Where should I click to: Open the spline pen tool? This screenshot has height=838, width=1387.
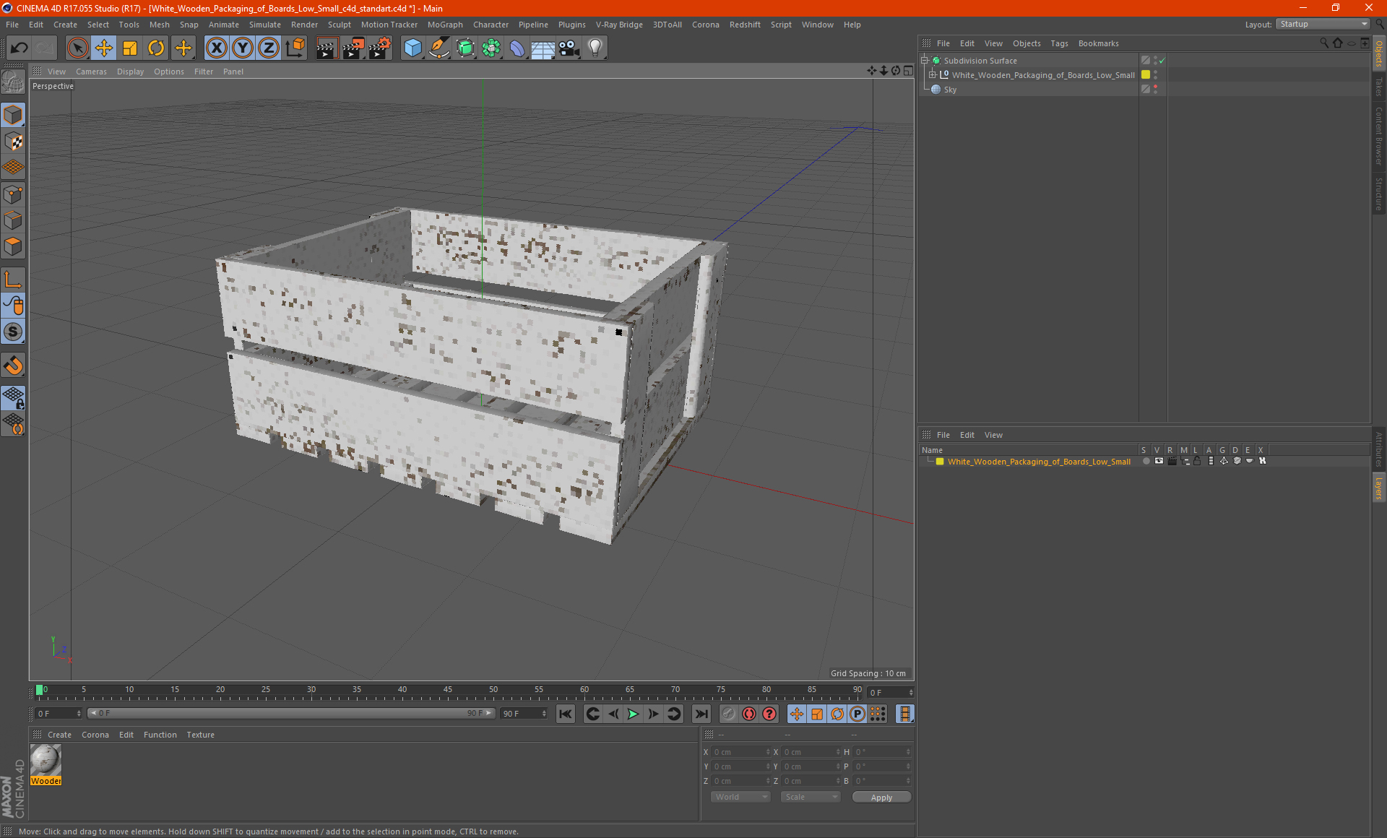(x=439, y=48)
